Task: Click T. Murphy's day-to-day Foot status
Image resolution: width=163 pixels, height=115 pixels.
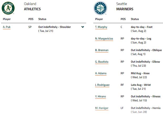Action: [141, 27]
